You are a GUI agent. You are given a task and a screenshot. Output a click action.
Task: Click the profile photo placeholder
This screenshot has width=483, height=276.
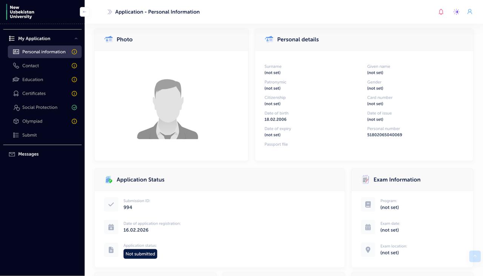(x=168, y=109)
